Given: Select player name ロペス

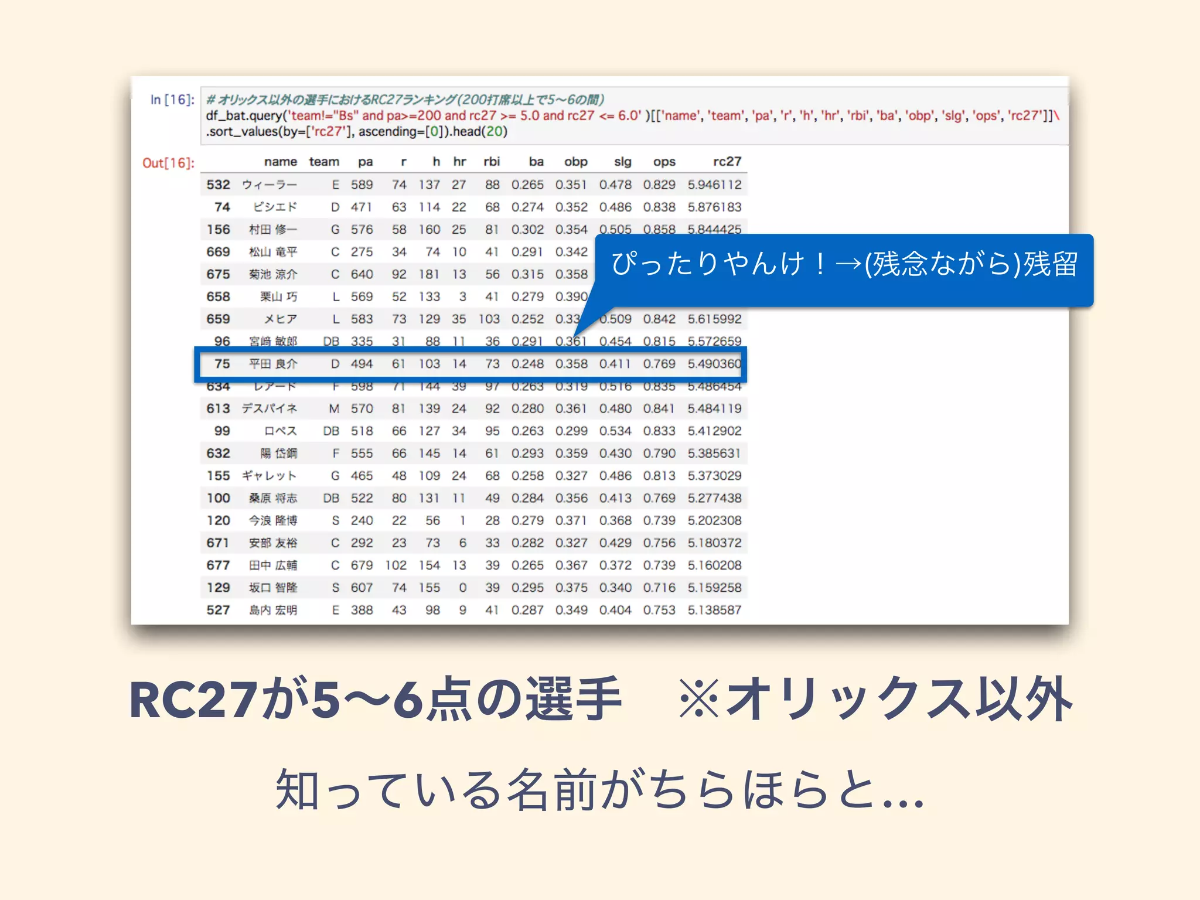Looking at the screenshot, I should [x=281, y=431].
